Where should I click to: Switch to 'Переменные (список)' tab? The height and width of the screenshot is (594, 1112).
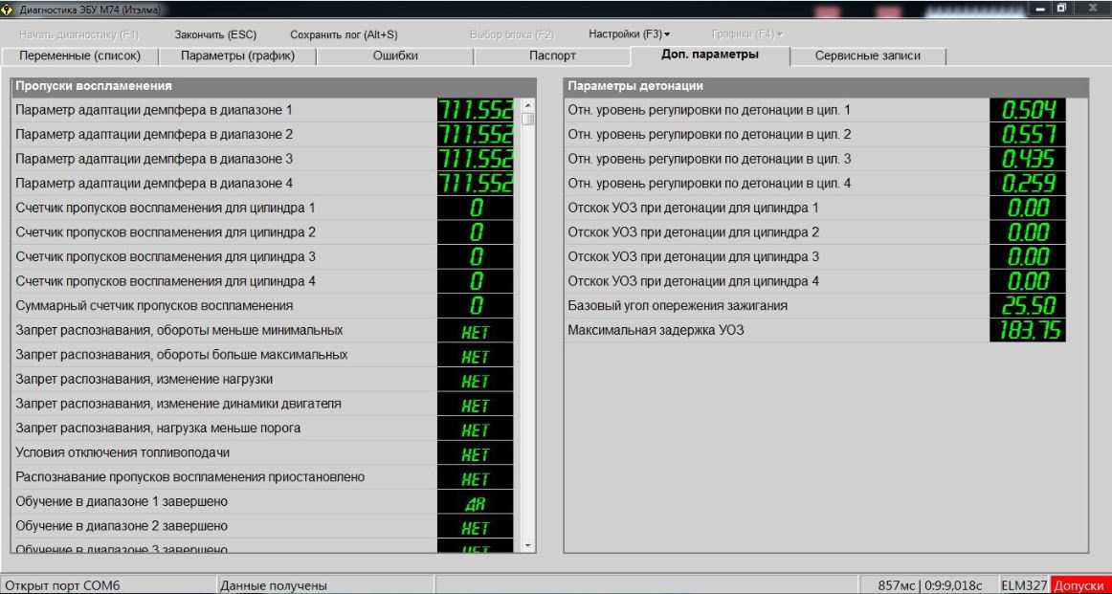click(x=79, y=56)
